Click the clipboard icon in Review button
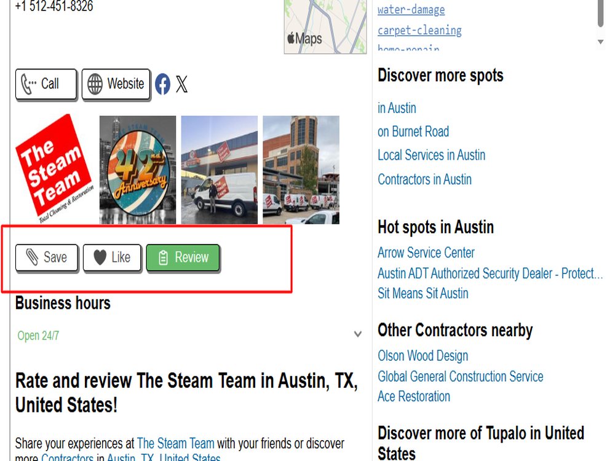The width and height of the screenshot is (615, 461). [163, 258]
